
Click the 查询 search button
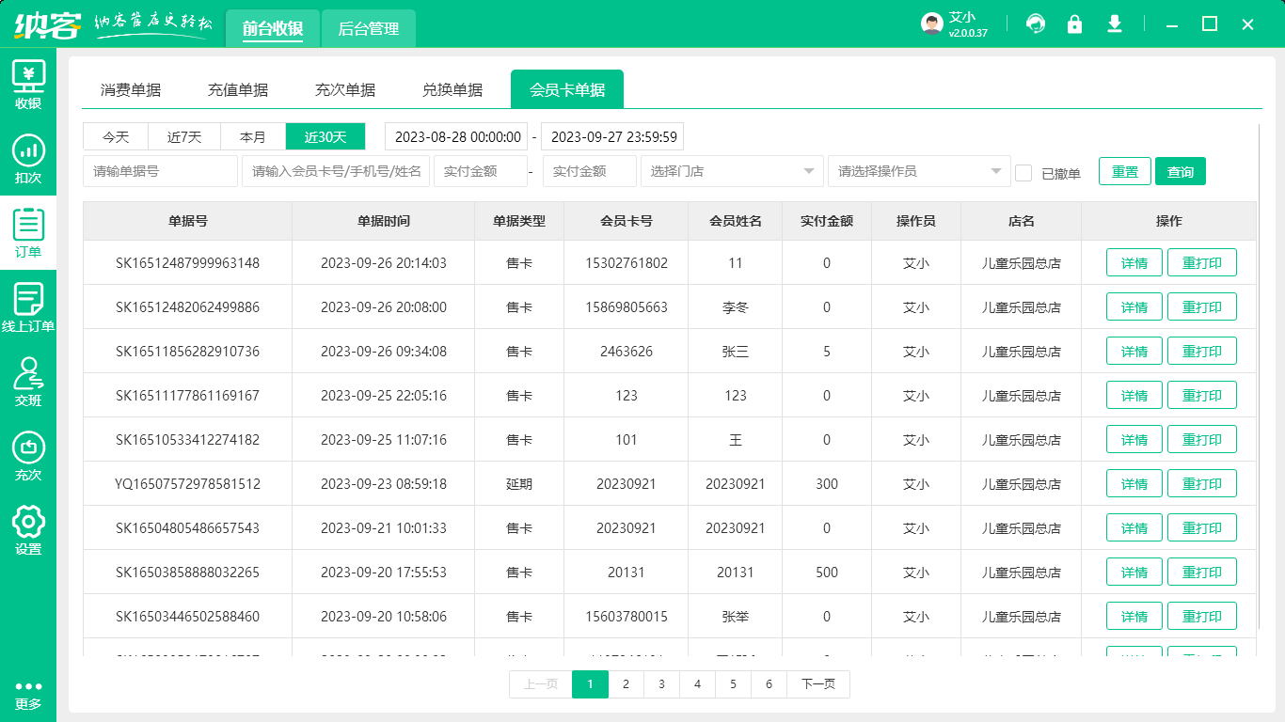pyautogui.click(x=1180, y=171)
